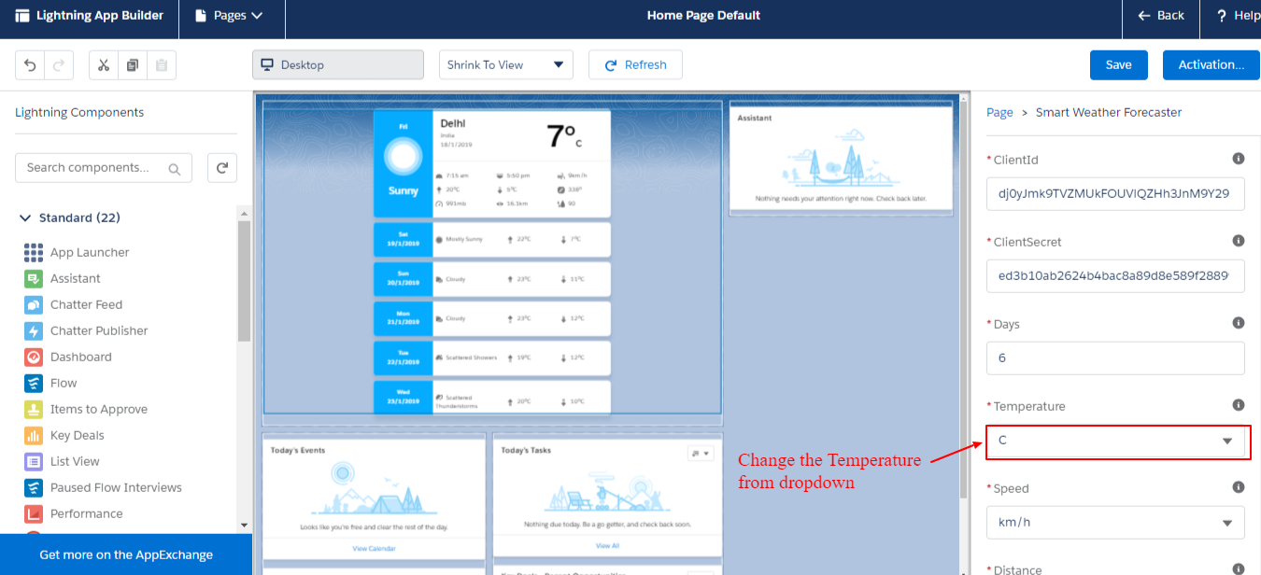Select the Chatter Feed component
The width and height of the screenshot is (1261, 575).
point(86,304)
